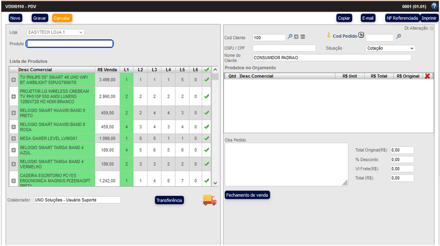
Task: Toggle green checkmark for TV Philips row
Action: point(207,80)
